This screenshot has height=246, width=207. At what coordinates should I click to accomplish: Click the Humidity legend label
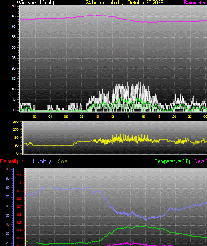42,161
